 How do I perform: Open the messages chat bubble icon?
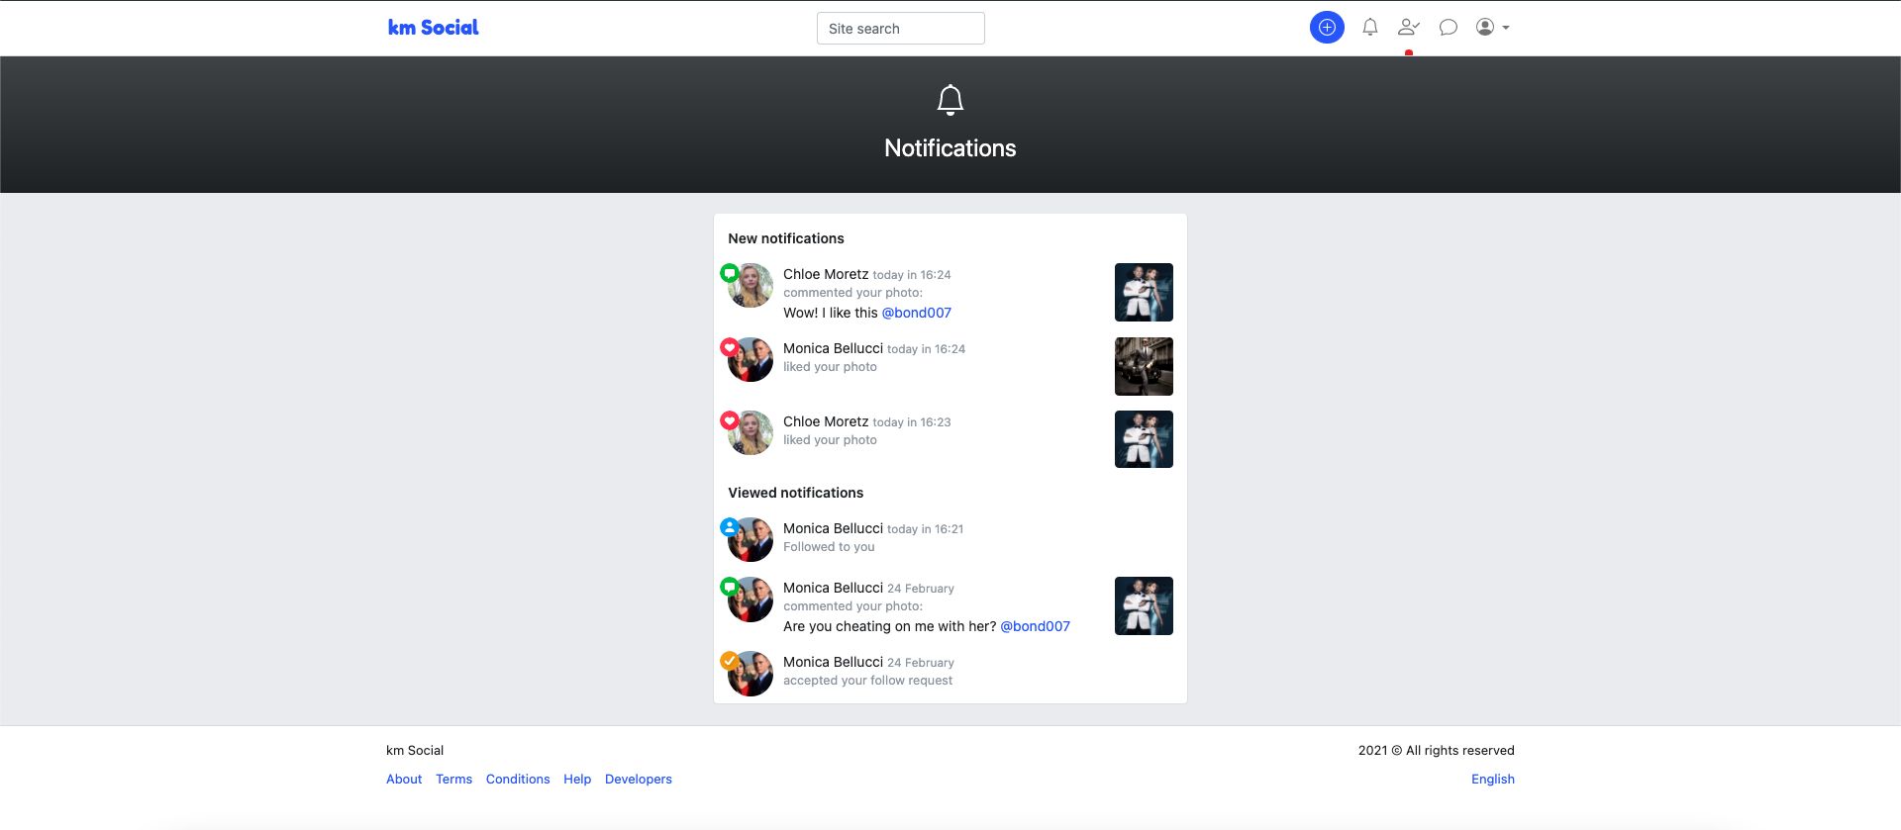click(1448, 28)
